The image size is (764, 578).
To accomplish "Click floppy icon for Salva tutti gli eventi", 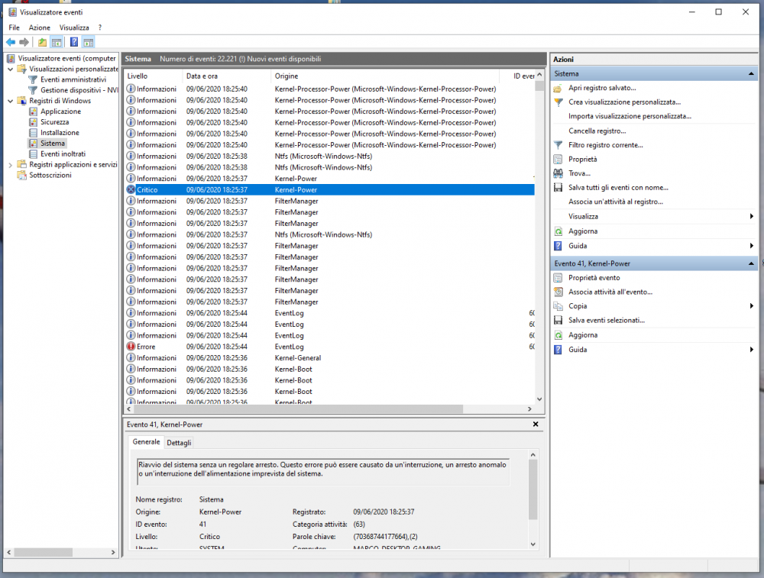I will [558, 188].
